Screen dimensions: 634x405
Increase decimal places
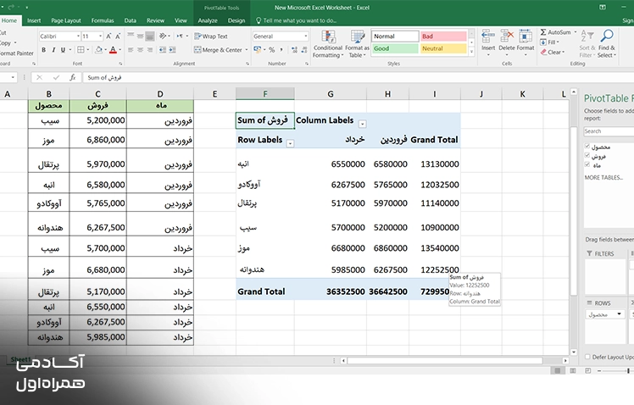coord(294,50)
